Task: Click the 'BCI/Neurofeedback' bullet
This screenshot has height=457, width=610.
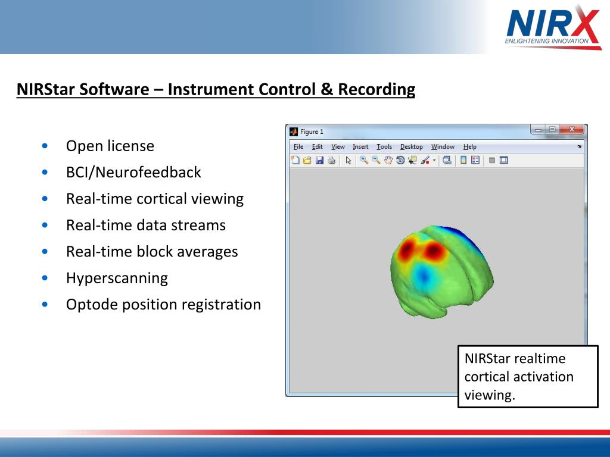Action: pyautogui.click(x=133, y=173)
